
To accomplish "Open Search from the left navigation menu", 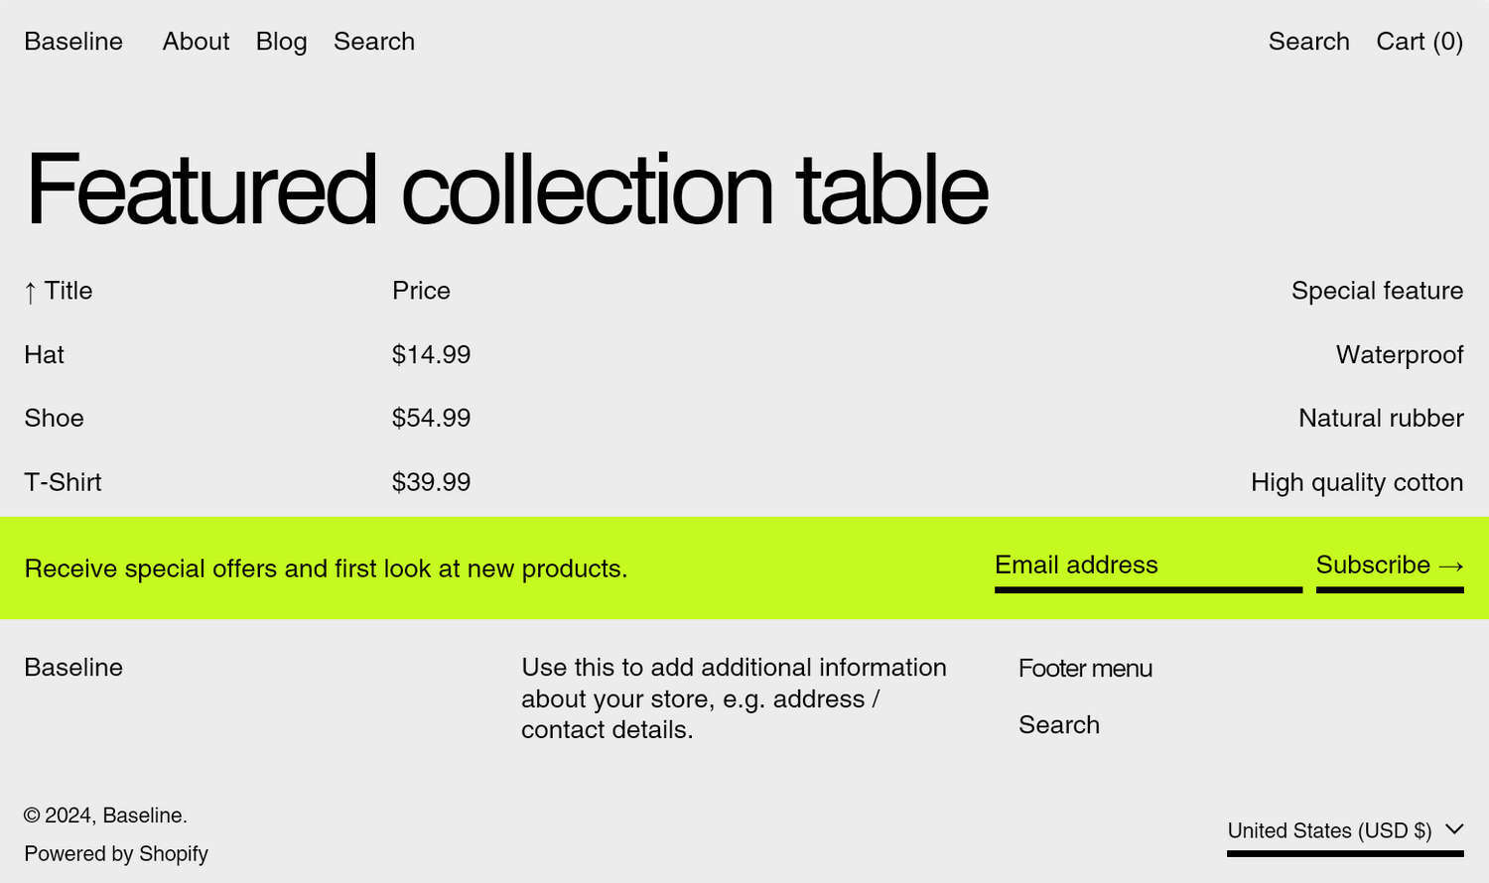I will point(374,42).
